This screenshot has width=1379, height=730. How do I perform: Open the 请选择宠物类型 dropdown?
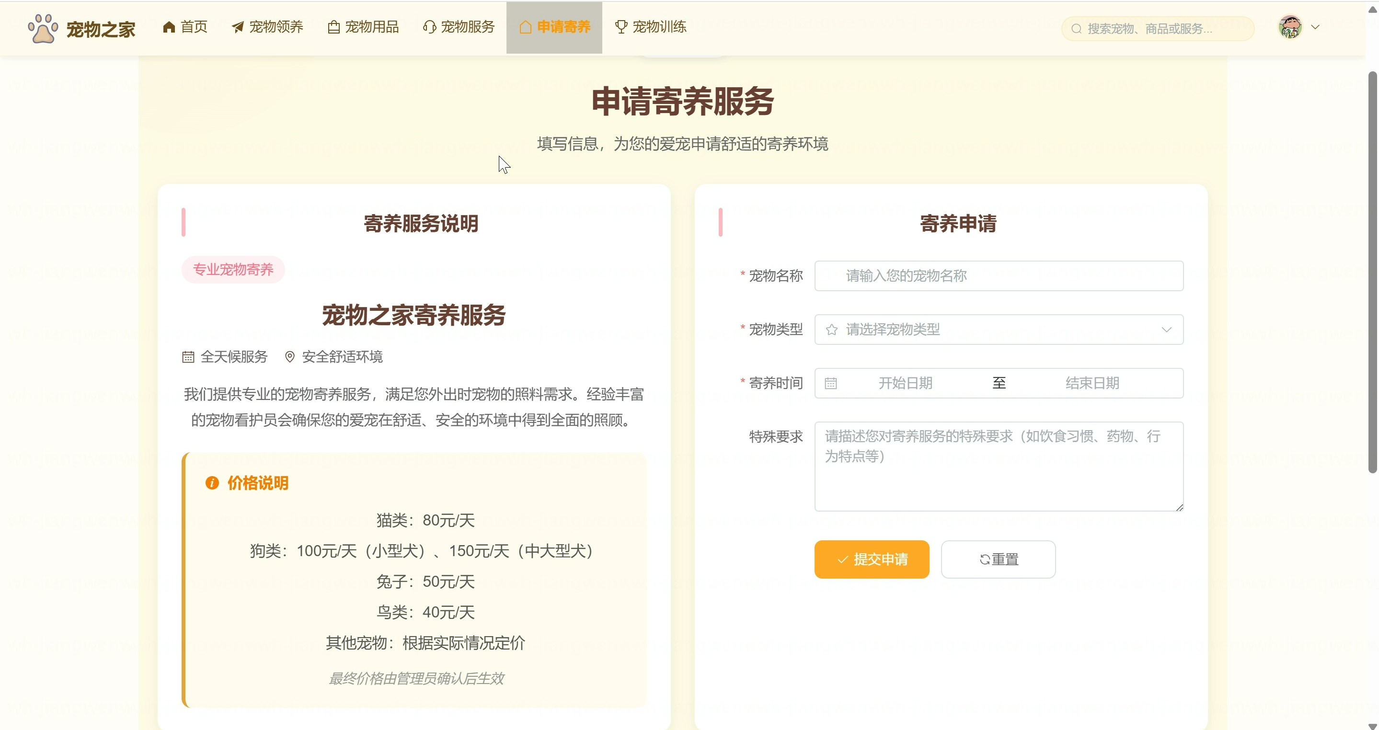(998, 330)
